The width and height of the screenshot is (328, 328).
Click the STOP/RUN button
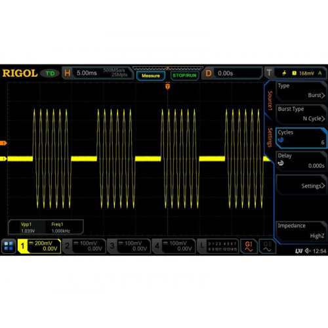[184, 75]
